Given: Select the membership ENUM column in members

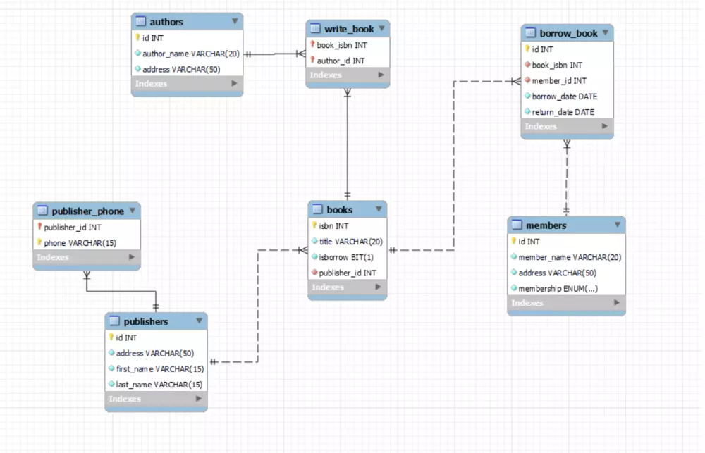Looking at the screenshot, I should tap(556, 288).
